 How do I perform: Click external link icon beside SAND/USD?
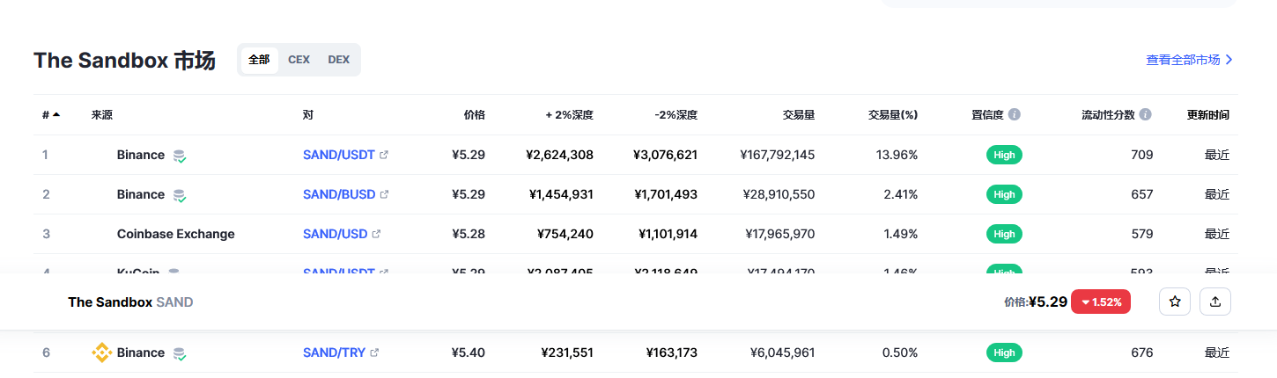tap(376, 234)
